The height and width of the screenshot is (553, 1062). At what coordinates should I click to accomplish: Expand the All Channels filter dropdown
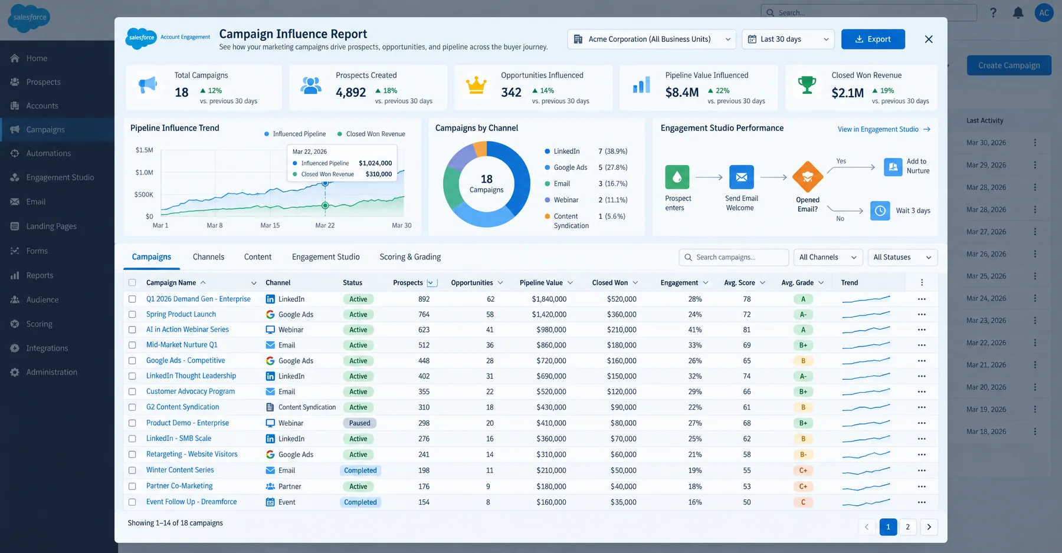(x=827, y=258)
